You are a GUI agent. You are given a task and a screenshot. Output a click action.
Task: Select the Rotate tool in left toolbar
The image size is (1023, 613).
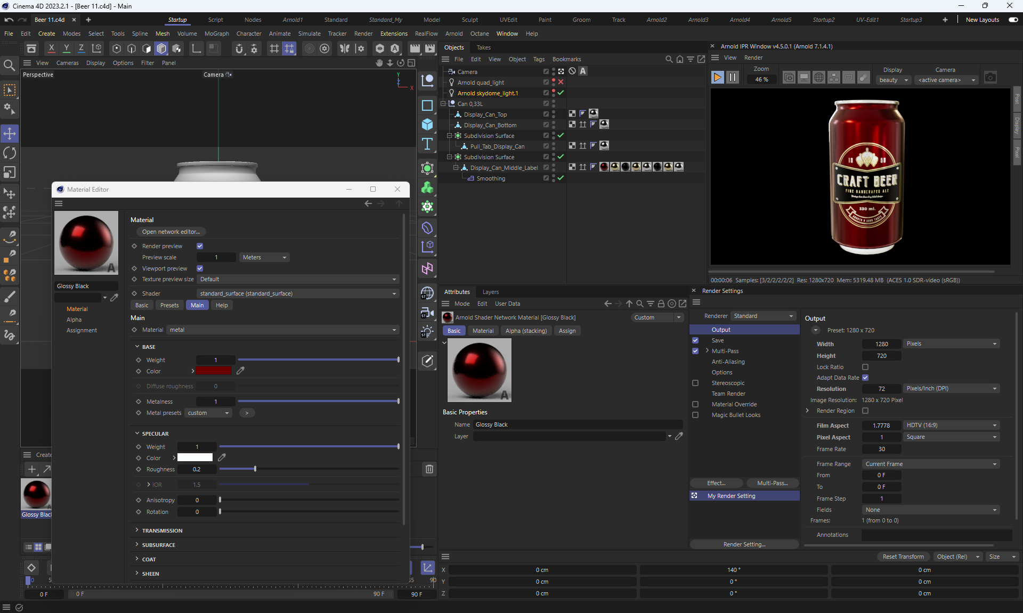pos(10,153)
